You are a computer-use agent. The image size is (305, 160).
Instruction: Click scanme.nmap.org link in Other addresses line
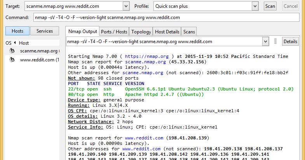click(x=143, y=73)
